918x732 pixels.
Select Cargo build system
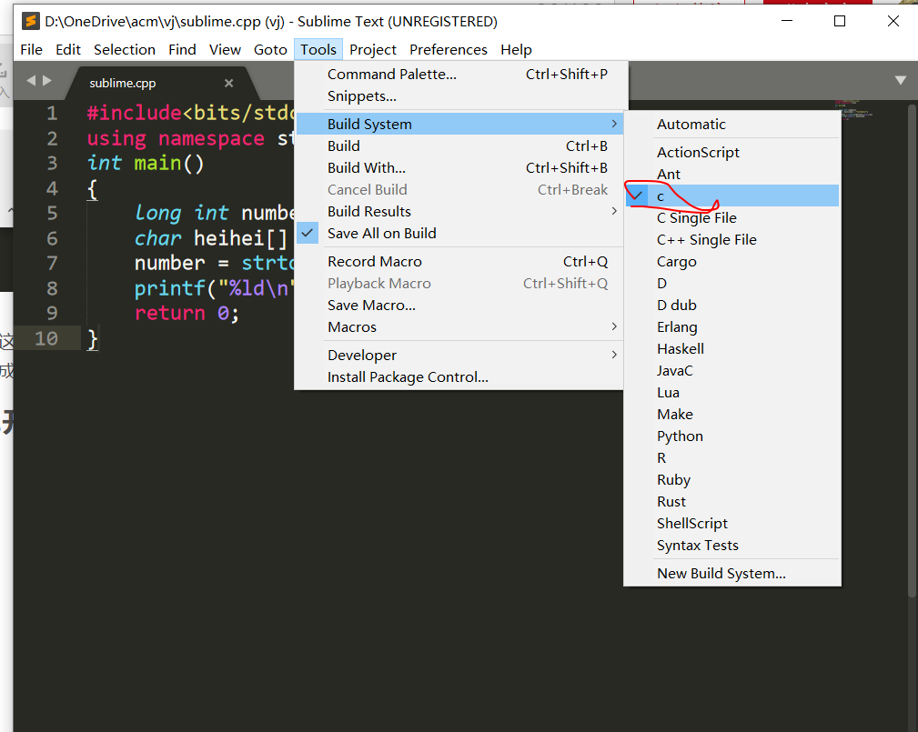coord(732,262)
